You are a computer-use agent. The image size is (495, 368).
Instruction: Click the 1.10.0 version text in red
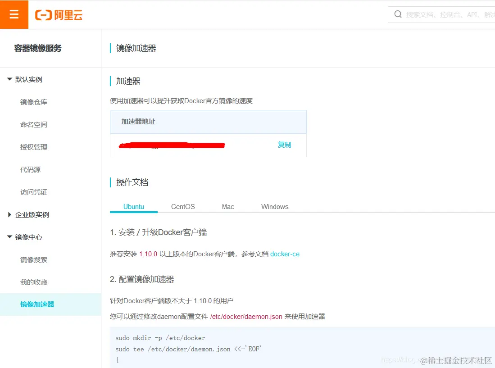(148, 254)
